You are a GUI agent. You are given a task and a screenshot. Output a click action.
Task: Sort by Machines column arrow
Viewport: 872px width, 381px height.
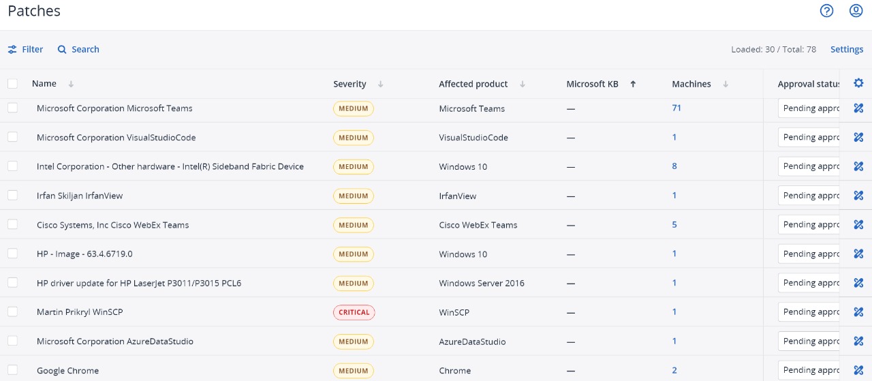point(726,84)
